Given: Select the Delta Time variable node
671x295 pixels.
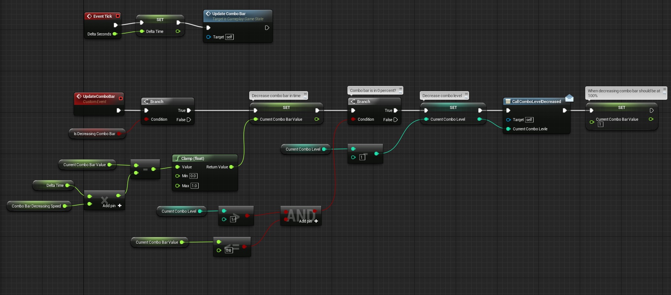Looking at the screenshot, I should point(53,185).
